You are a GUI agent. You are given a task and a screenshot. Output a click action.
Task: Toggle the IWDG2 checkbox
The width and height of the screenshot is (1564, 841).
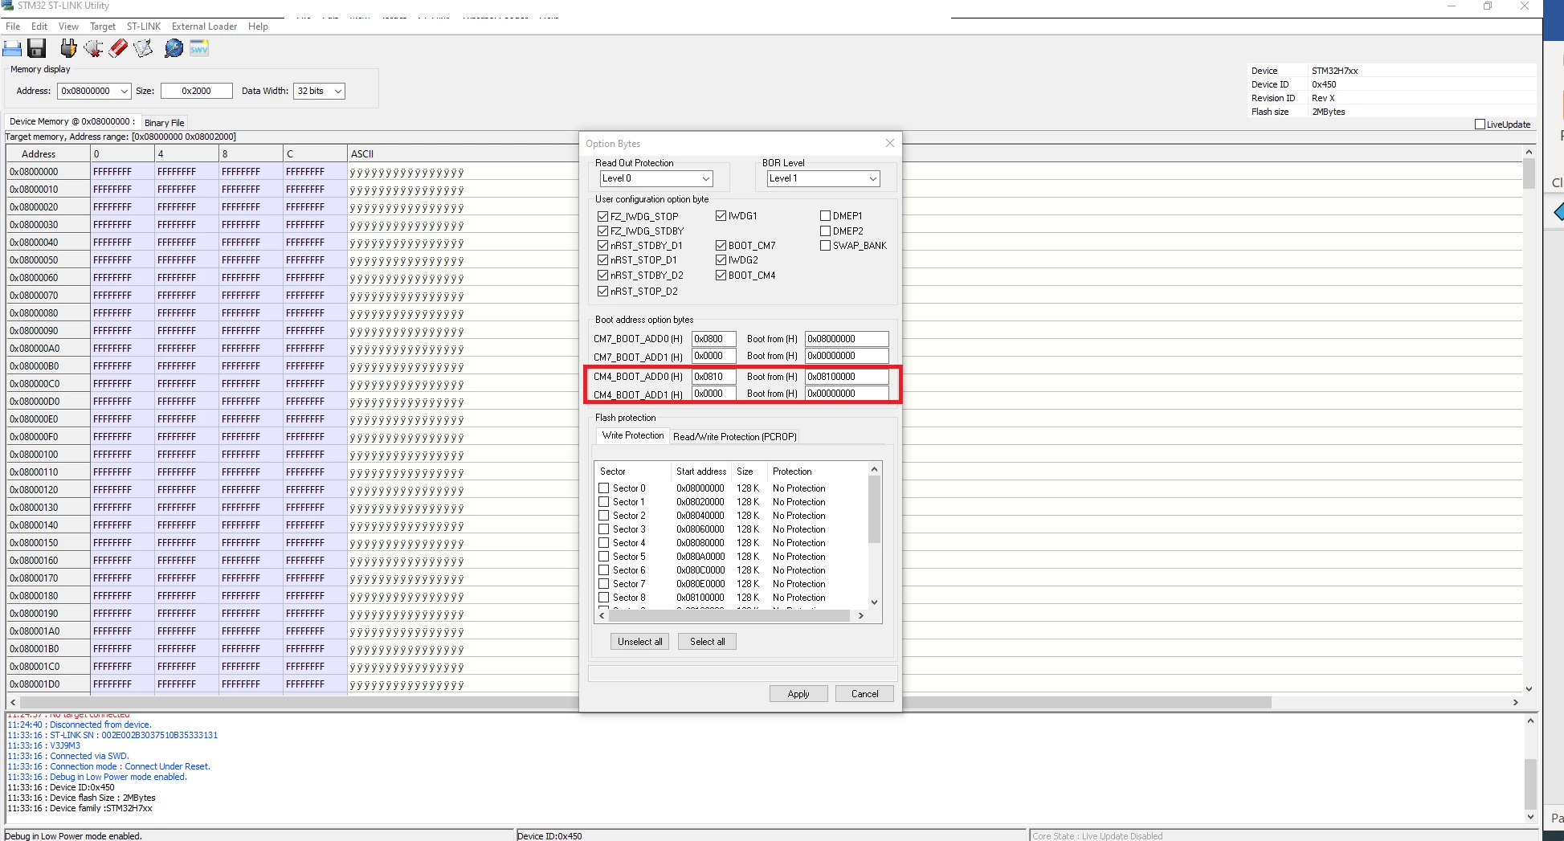pyautogui.click(x=721, y=259)
